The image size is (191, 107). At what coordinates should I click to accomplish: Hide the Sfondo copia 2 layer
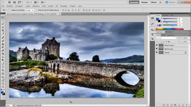157,45
